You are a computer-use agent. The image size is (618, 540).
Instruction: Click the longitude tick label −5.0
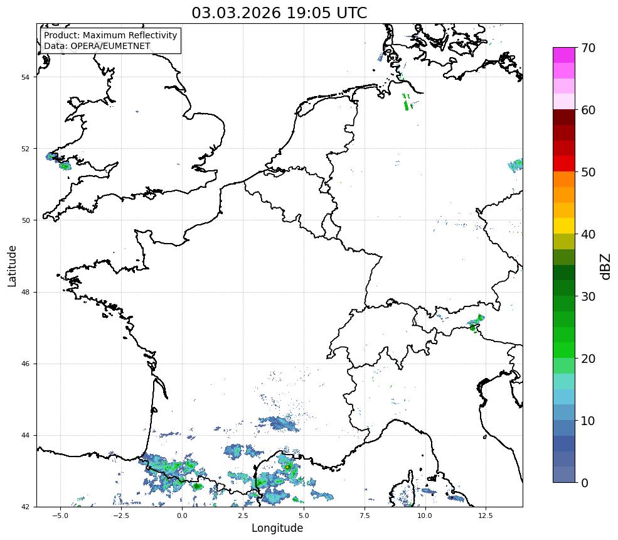point(60,516)
